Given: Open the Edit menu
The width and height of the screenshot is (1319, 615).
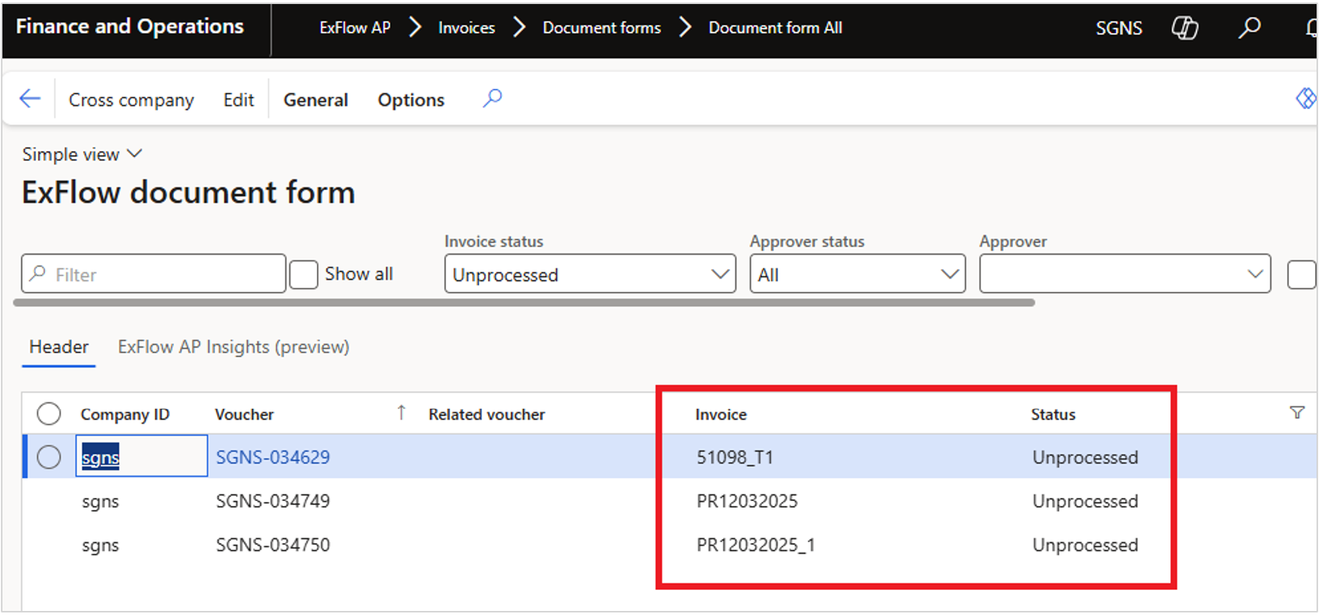Looking at the screenshot, I should click(x=238, y=99).
